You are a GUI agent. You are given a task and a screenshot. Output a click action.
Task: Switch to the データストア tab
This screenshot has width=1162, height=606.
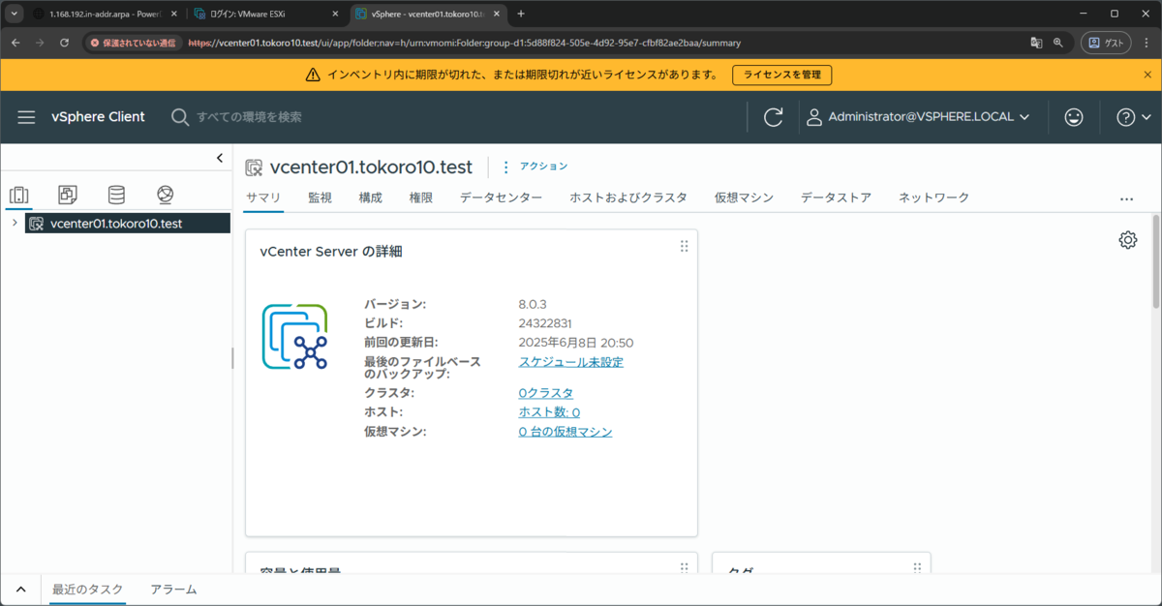(836, 197)
